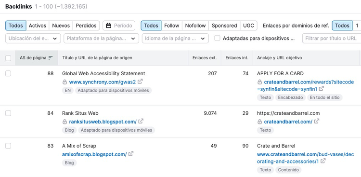Click the A Mix of Scrap title
This screenshot has height=177, width=361.
[79, 146]
